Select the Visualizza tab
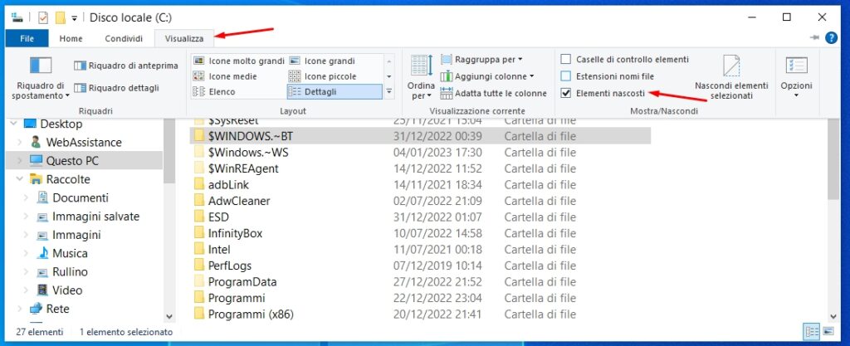The image size is (850, 346). point(184,38)
